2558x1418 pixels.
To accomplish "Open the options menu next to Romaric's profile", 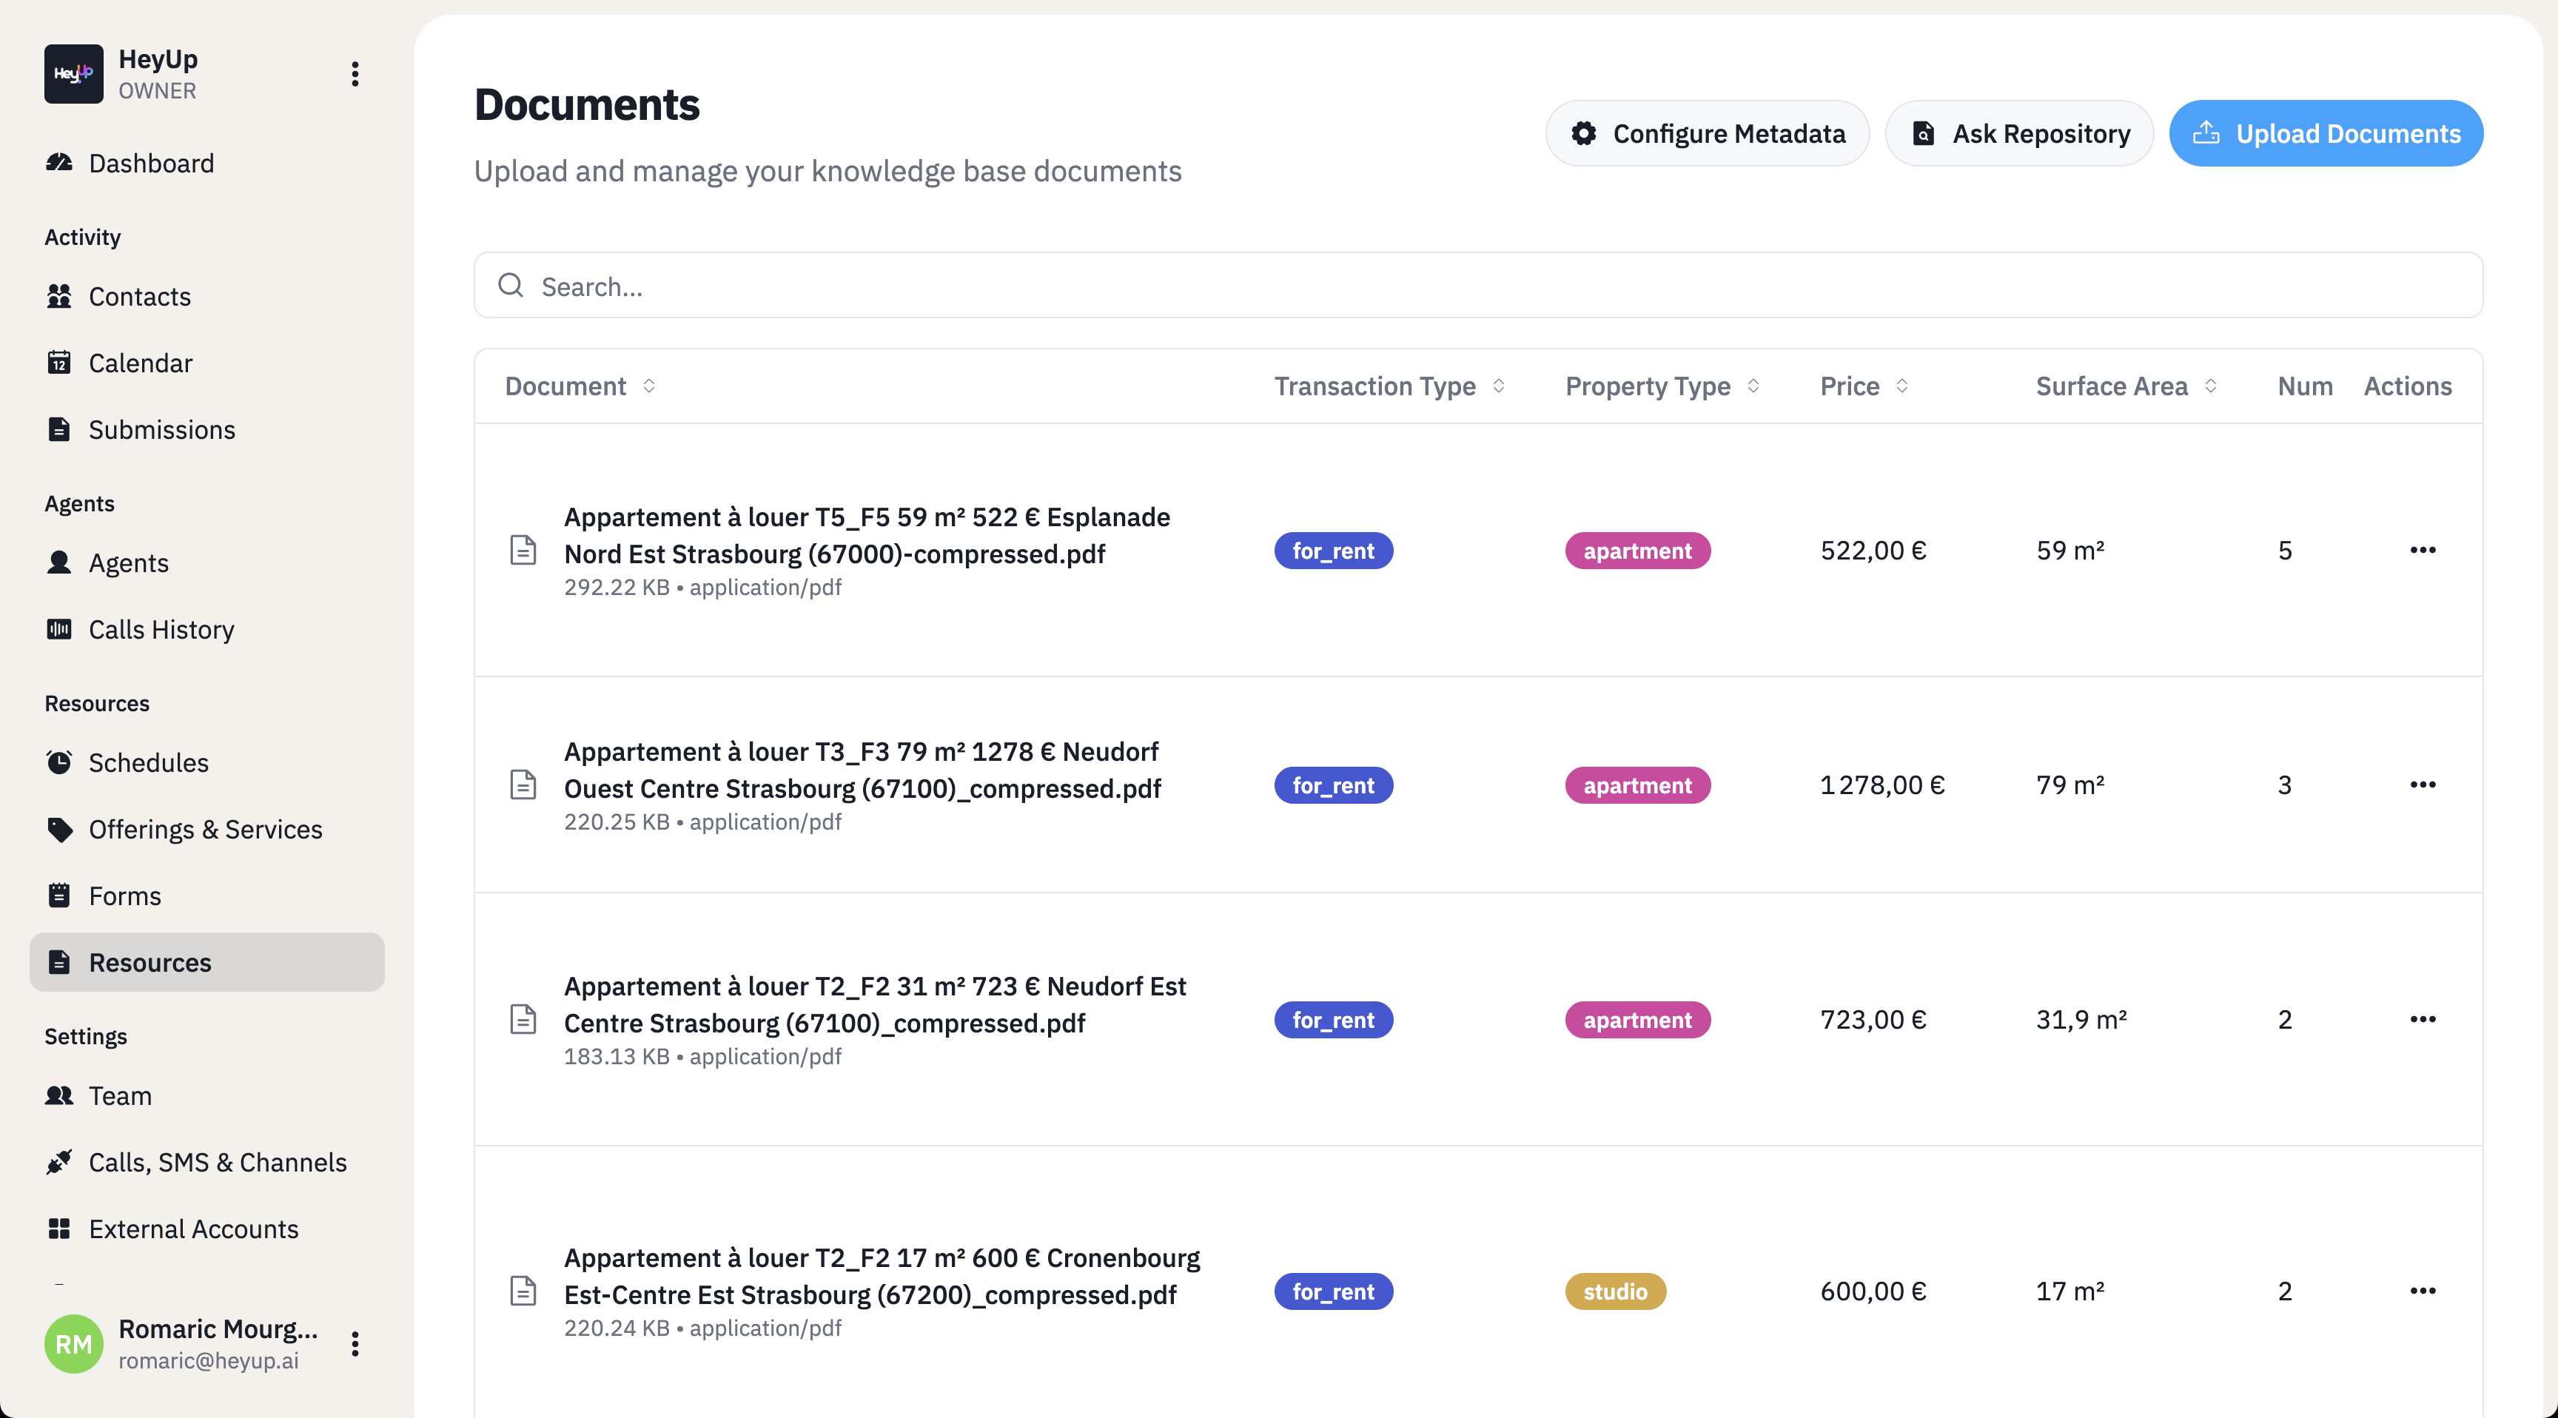I will coord(355,1343).
